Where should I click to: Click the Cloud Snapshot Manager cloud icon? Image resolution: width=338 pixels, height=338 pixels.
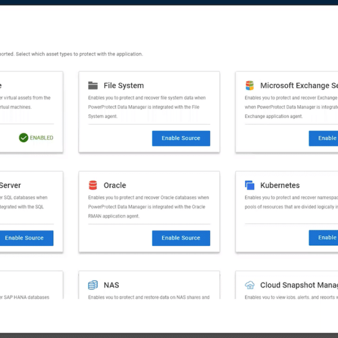pos(250,285)
